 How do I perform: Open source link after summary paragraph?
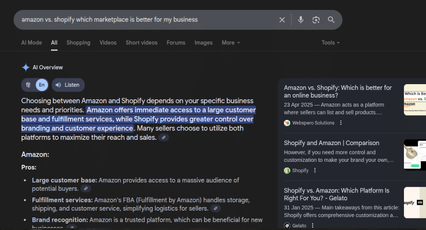pyautogui.click(x=163, y=138)
